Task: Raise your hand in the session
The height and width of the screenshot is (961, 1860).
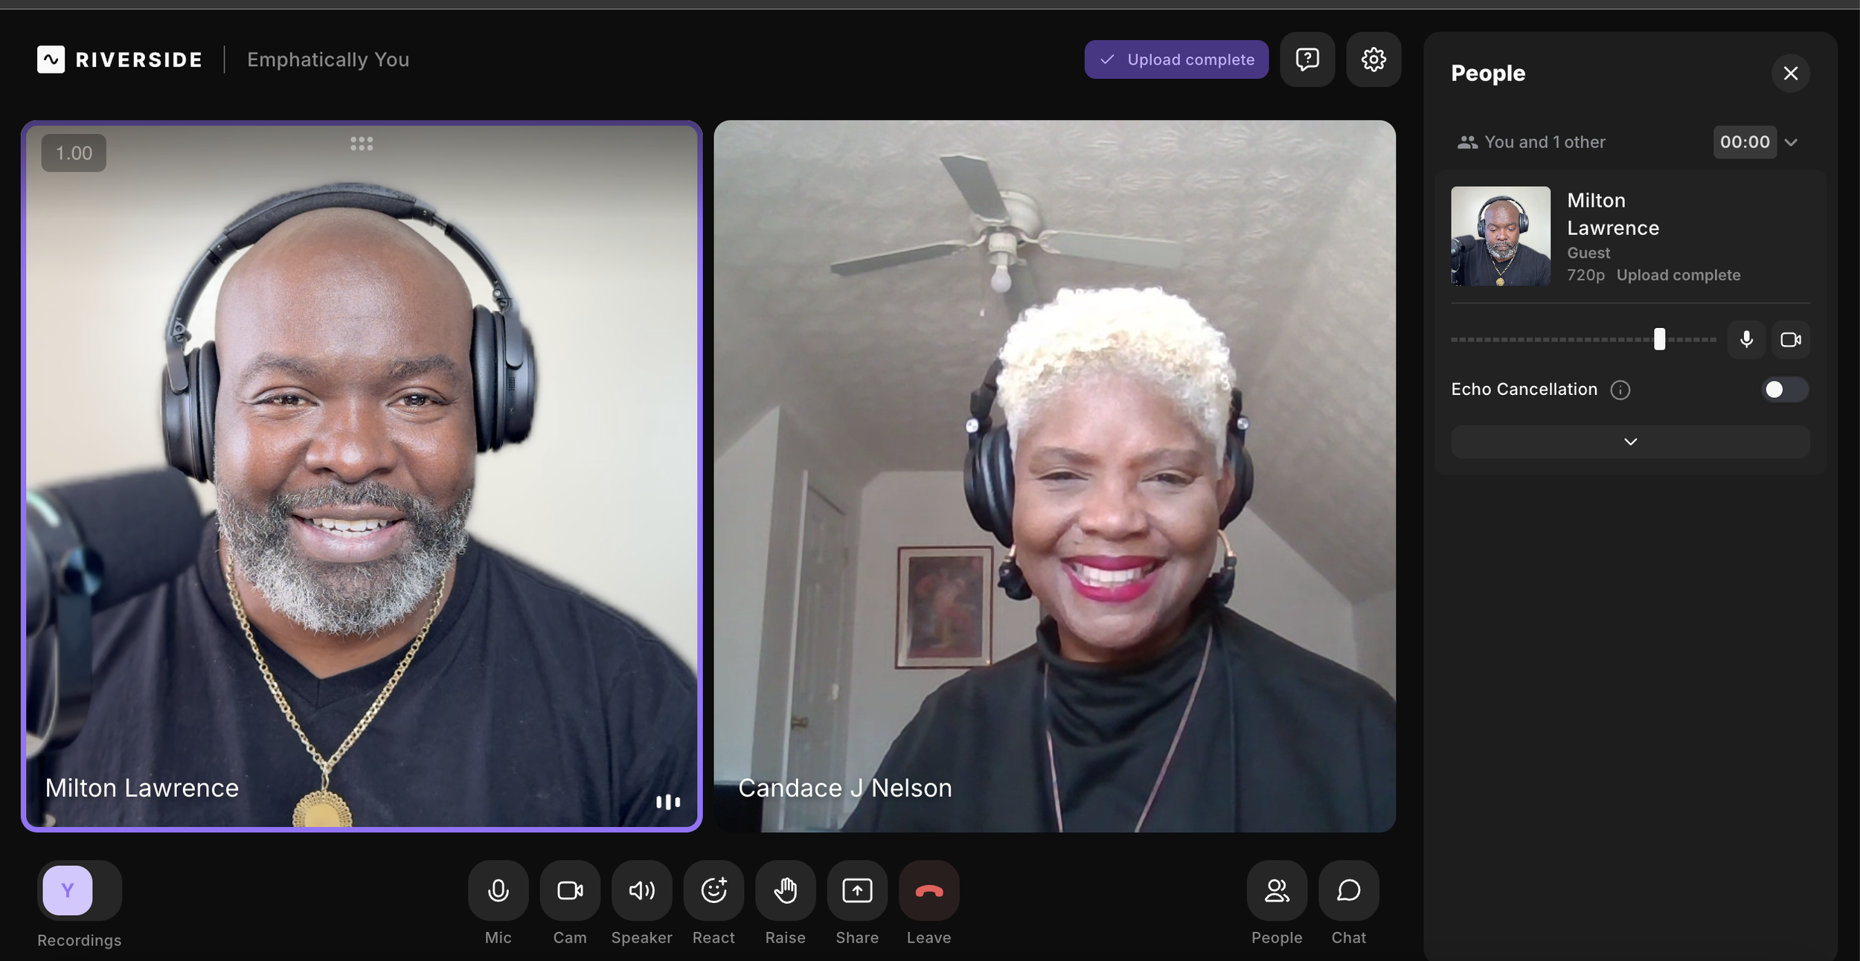Action: [x=785, y=890]
